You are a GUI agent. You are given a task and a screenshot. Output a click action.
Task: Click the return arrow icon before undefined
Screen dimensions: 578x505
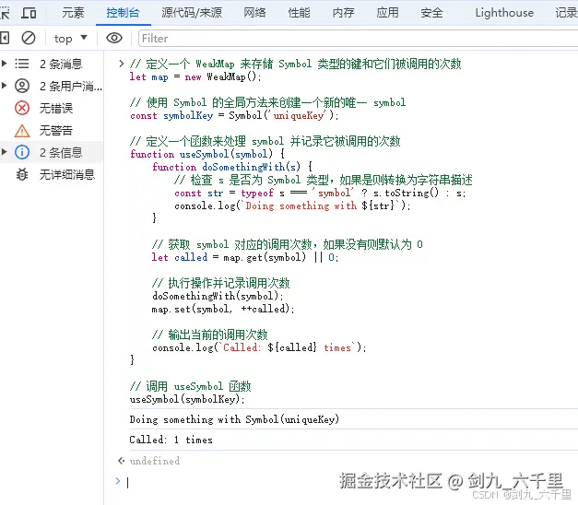coord(121,461)
